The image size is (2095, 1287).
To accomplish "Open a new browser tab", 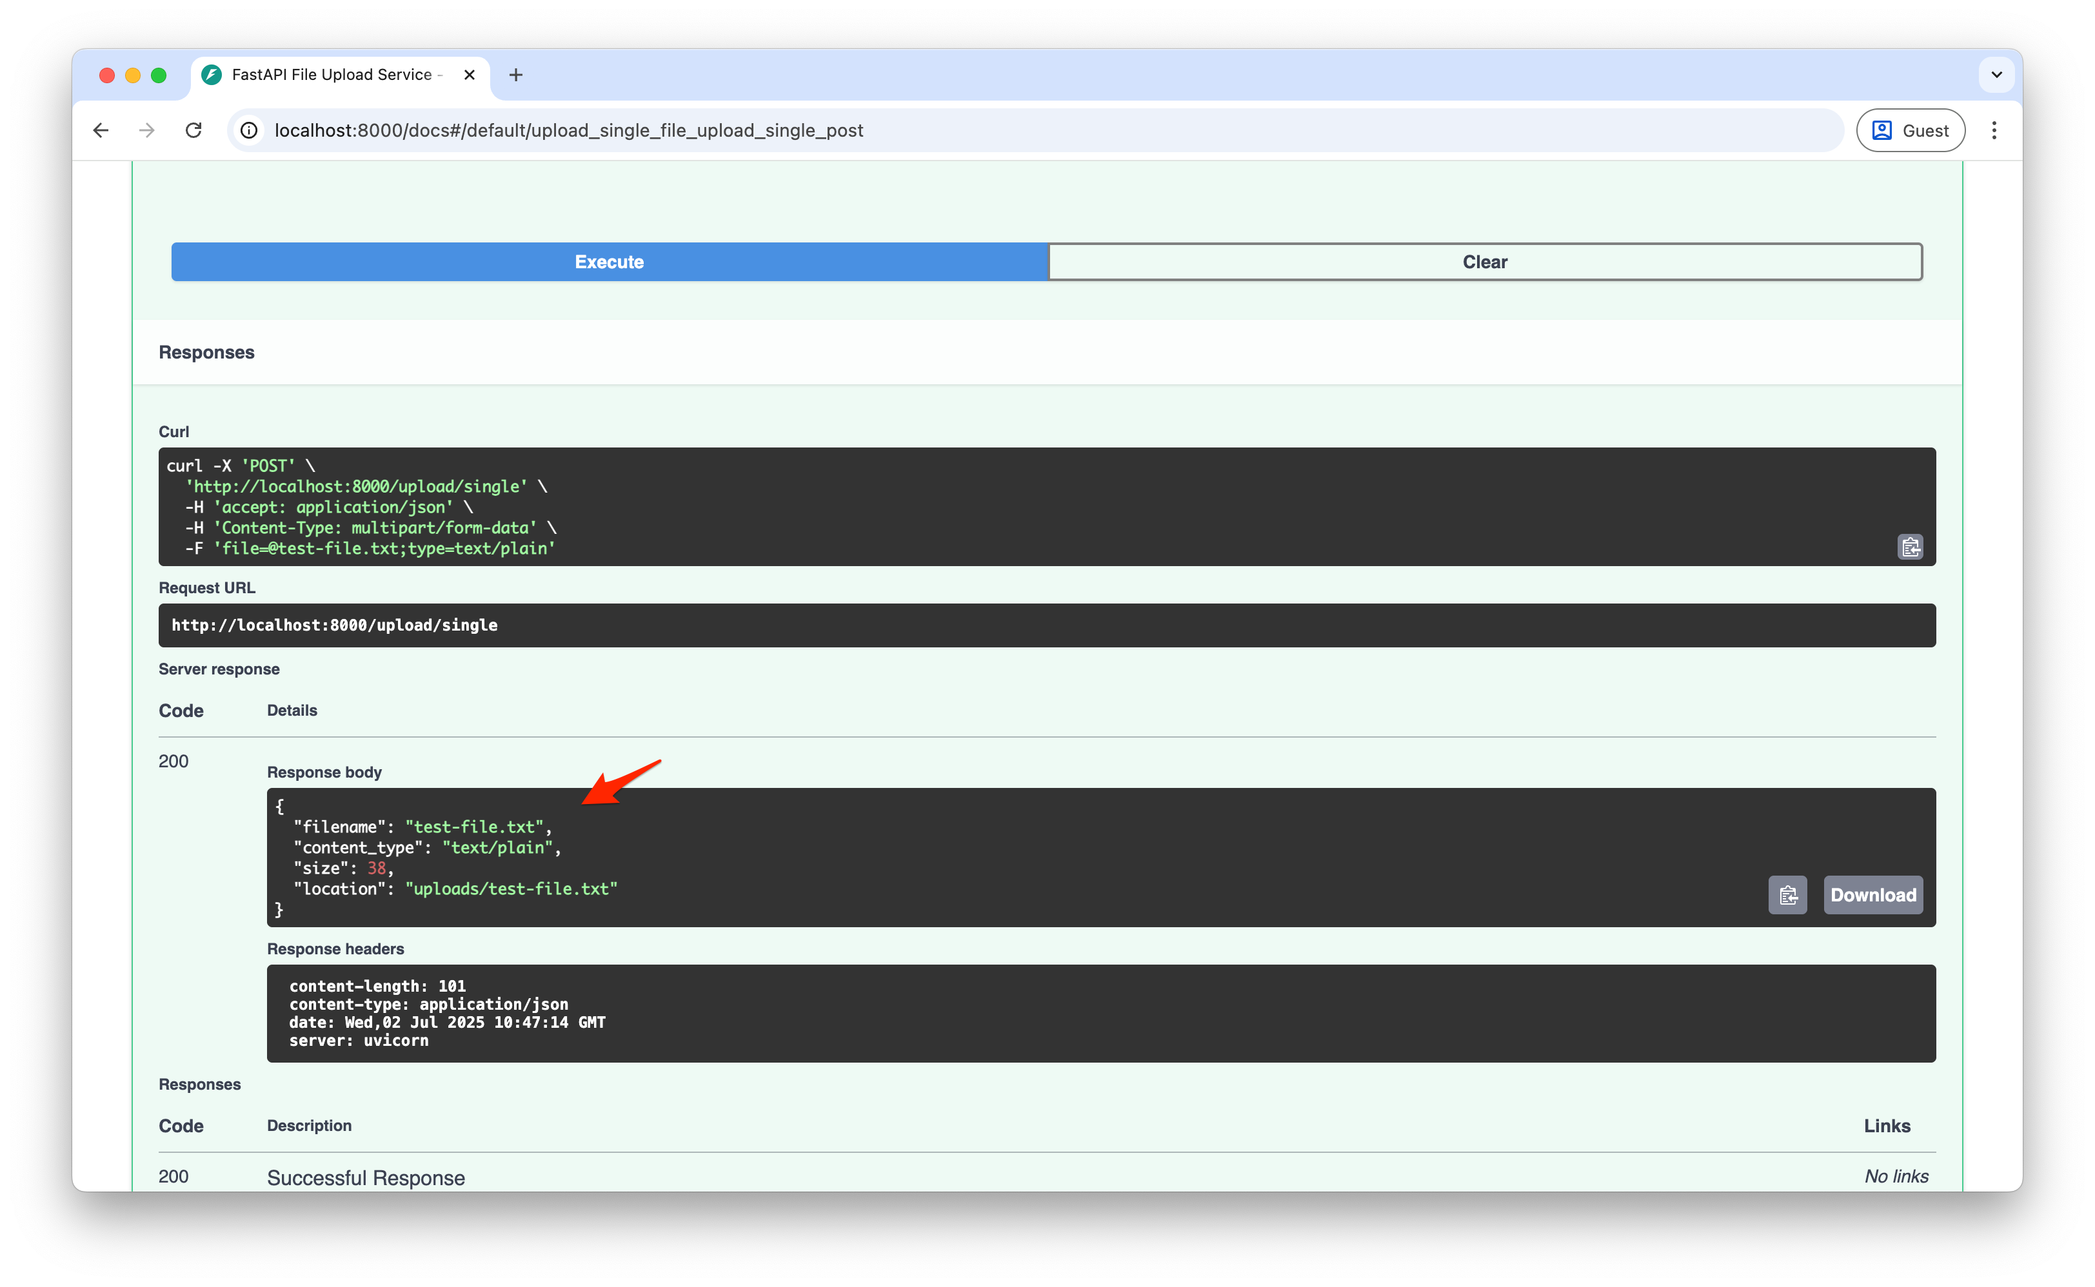I will 516,74.
